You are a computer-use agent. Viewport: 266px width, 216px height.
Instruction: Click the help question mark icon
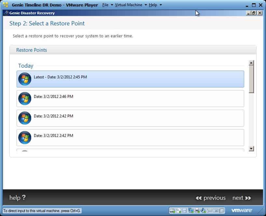[24, 197]
